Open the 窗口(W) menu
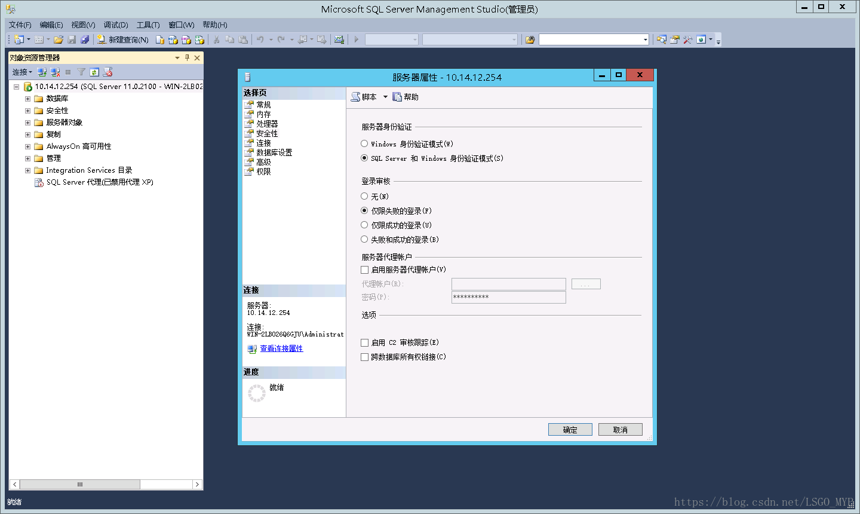The height and width of the screenshot is (514, 860). (x=181, y=25)
